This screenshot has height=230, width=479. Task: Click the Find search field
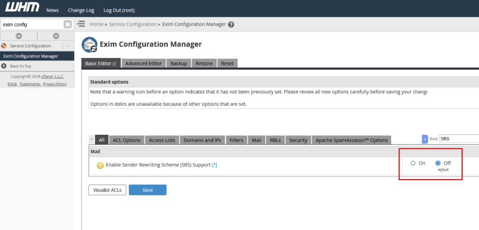[x=458, y=139]
